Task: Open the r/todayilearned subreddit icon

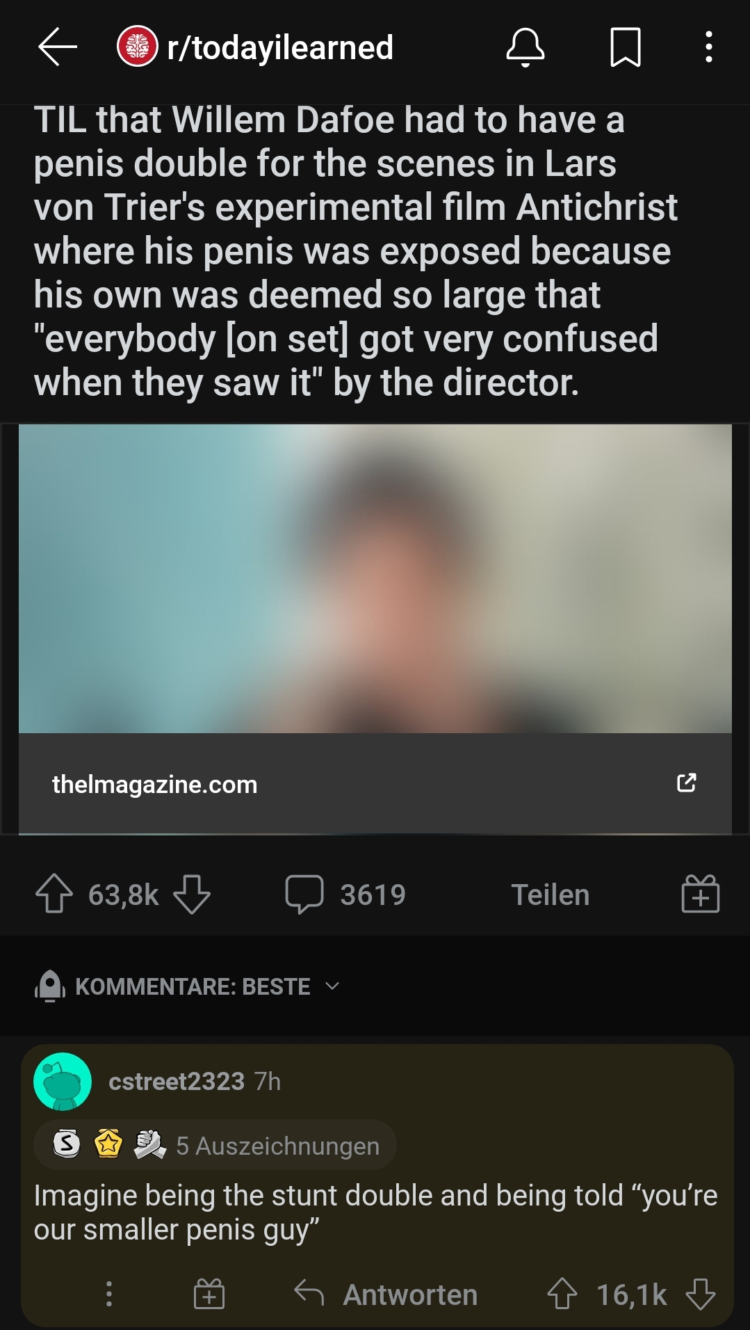Action: (x=137, y=47)
